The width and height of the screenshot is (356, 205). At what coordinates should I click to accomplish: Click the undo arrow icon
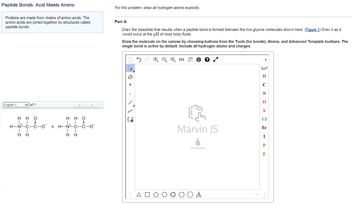tap(139, 60)
